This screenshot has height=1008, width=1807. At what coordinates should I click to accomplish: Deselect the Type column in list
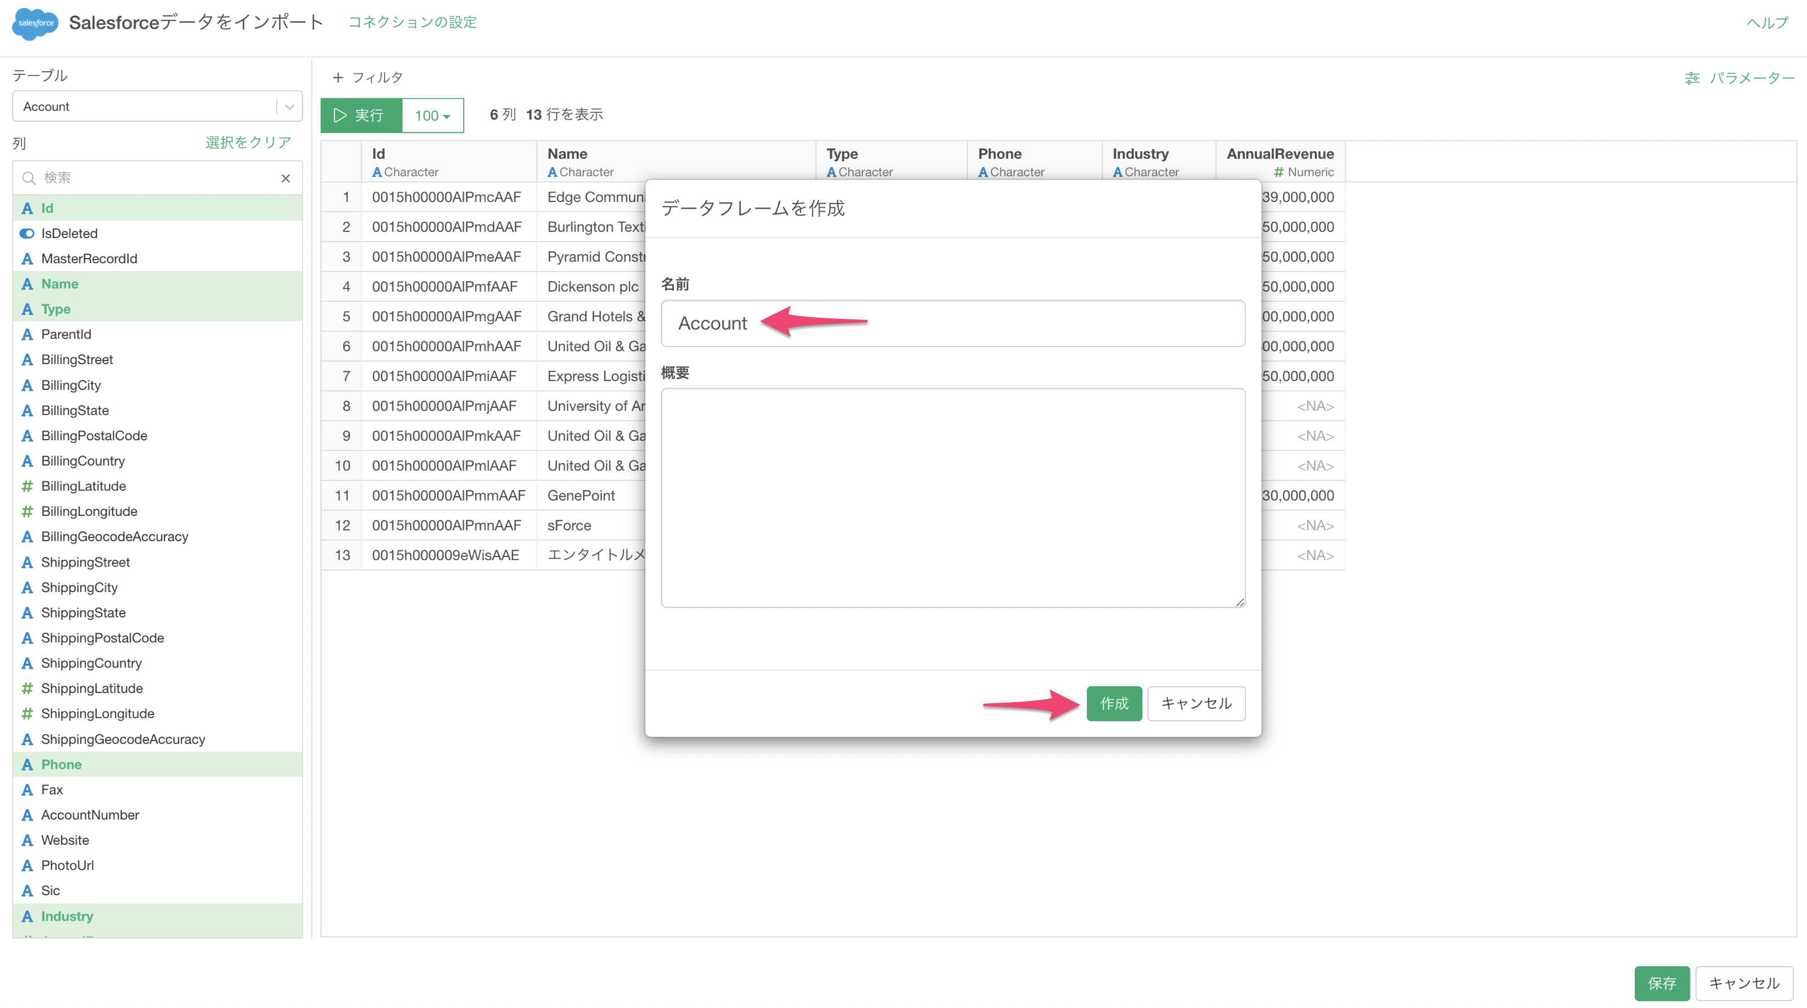tap(158, 309)
